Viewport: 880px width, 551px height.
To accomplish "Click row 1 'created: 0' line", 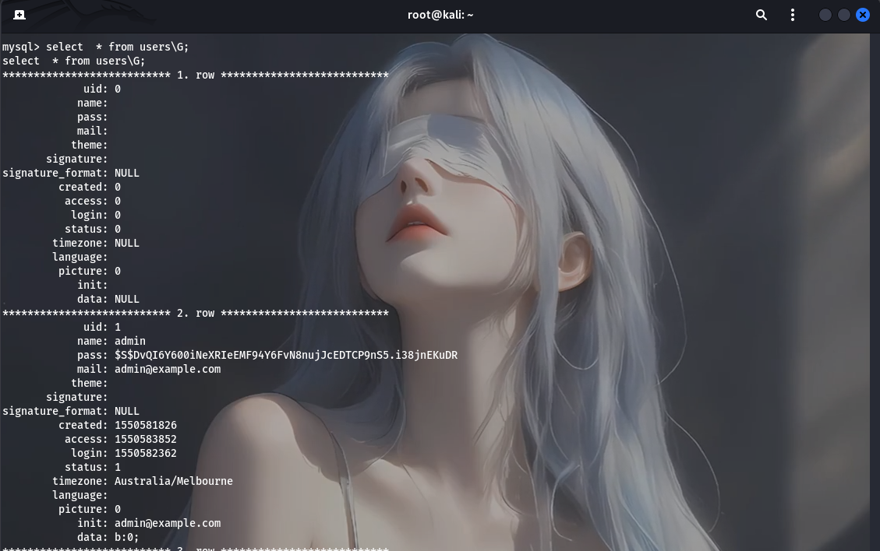I will 89,188.
